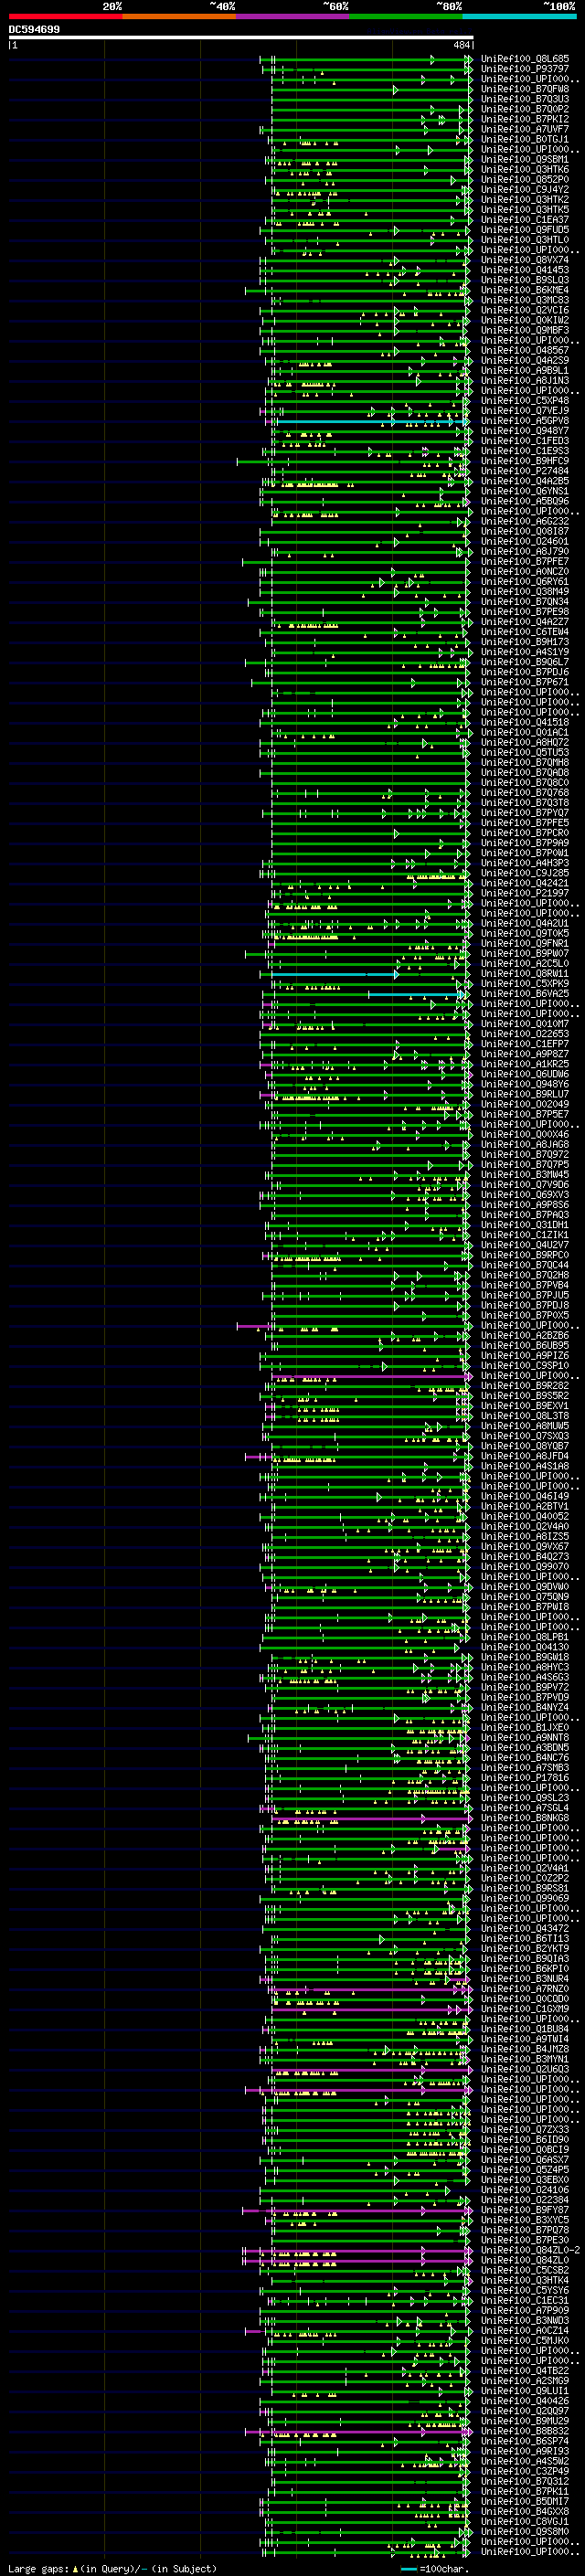Select subject label UniRef100_Q0KIW2
The height and width of the screenshot is (2576, 585).
tap(525, 320)
